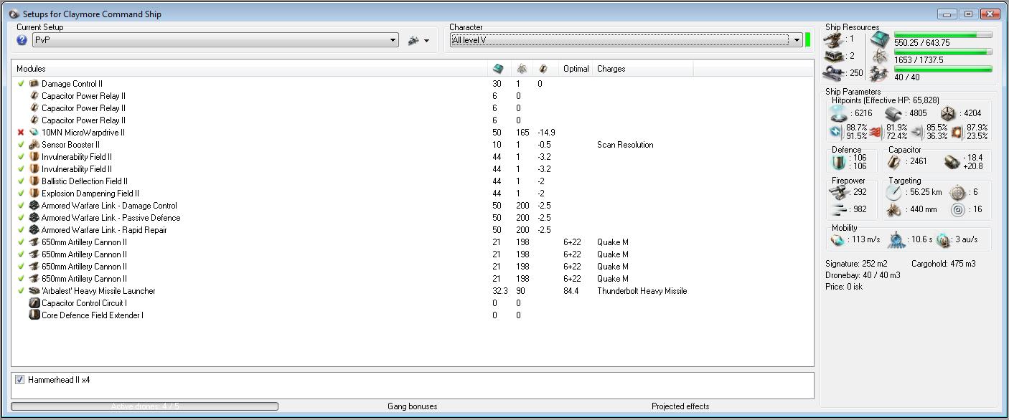Click the Cargohold: 475 m3 value
Image resolution: width=1009 pixels, height=420 pixels.
[x=944, y=264]
